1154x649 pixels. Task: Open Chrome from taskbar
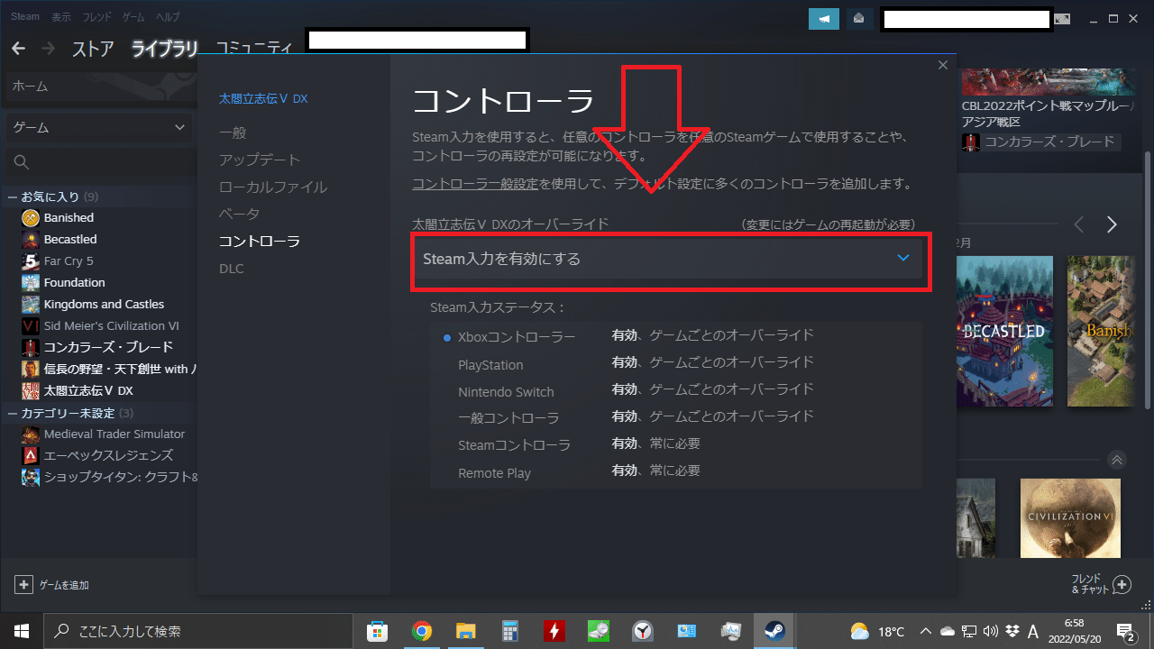click(x=421, y=631)
